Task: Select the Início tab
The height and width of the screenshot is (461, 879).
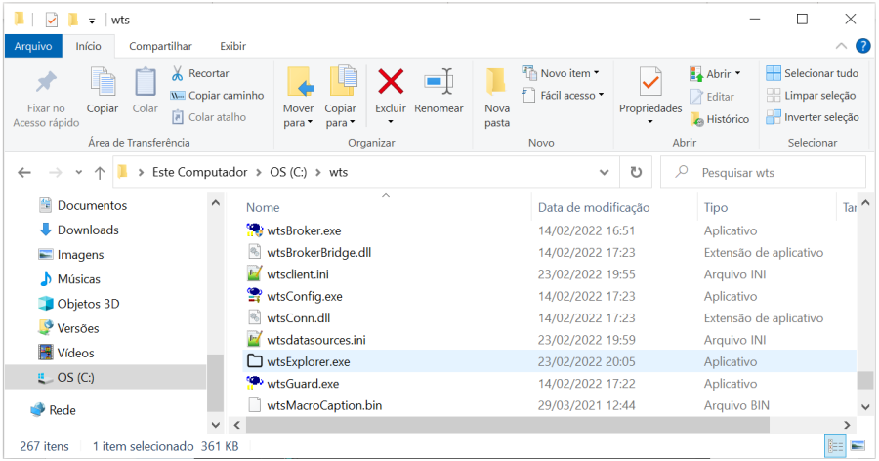Action: coord(89,46)
